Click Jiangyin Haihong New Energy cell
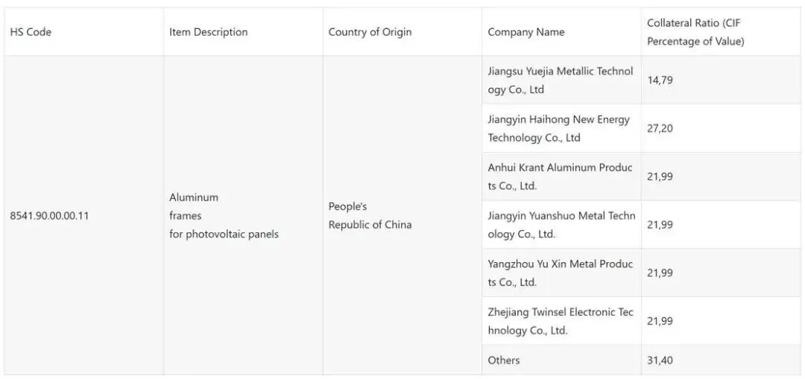The image size is (805, 379). point(558,128)
